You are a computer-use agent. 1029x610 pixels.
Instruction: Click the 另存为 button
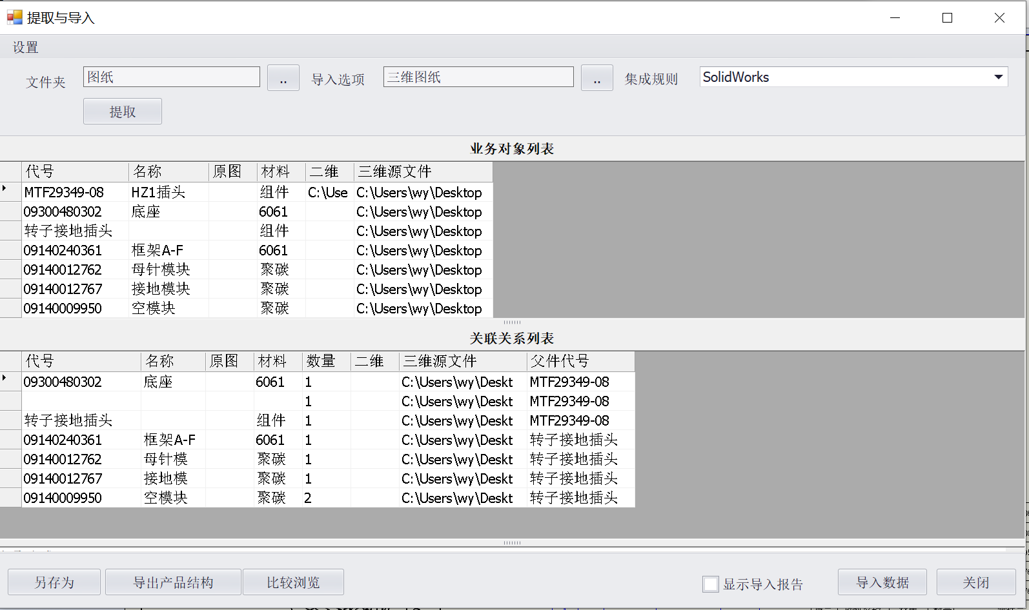[54, 582]
